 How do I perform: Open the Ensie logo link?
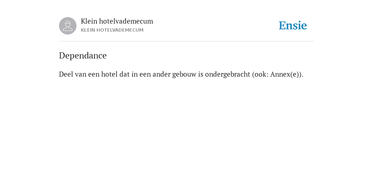[x=293, y=25]
